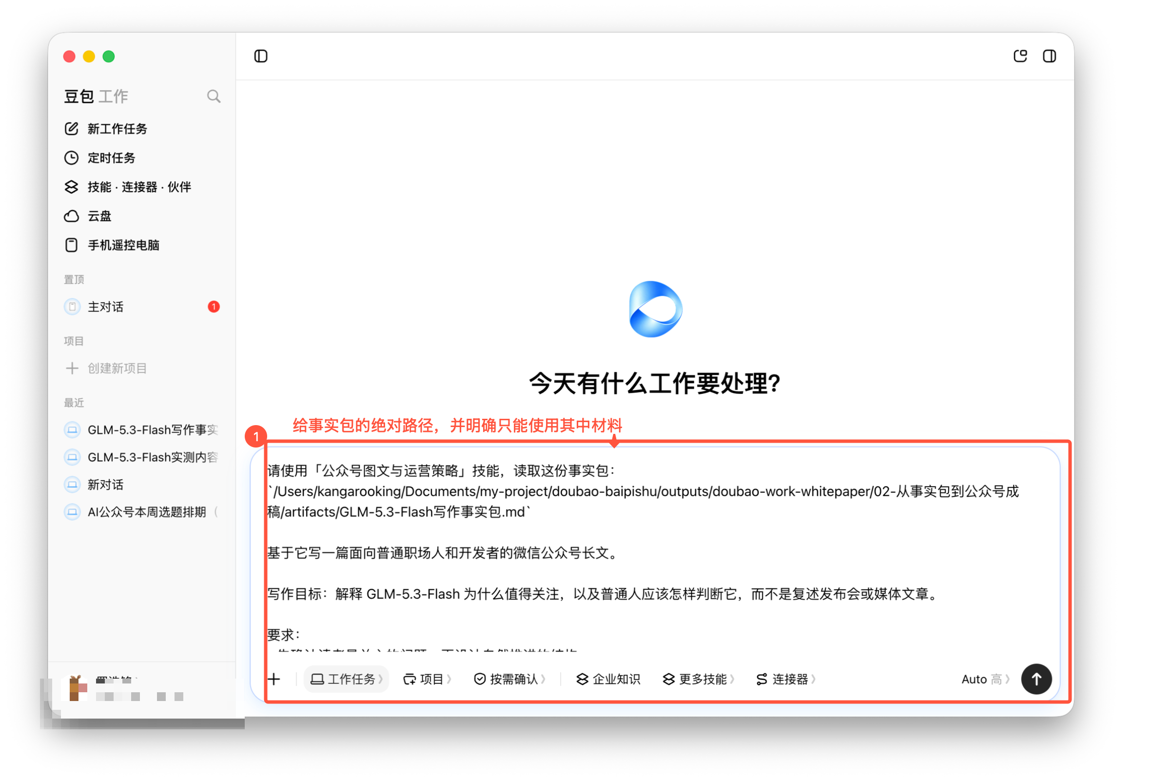Open 手机遥控电脑 option
1170x780 pixels.
click(142, 245)
